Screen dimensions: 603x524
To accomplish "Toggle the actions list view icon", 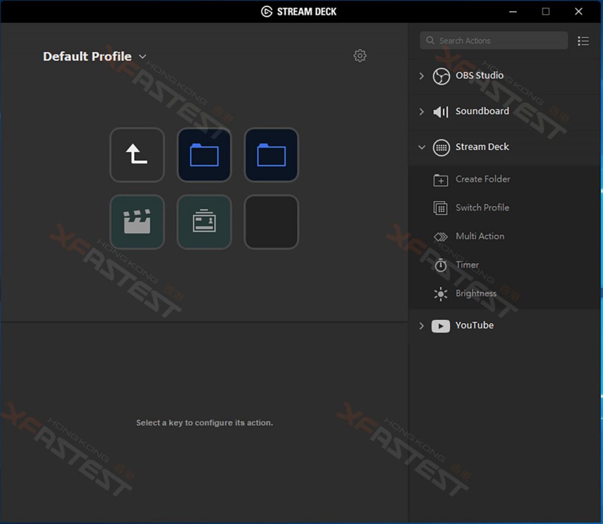I will (583, 41).
